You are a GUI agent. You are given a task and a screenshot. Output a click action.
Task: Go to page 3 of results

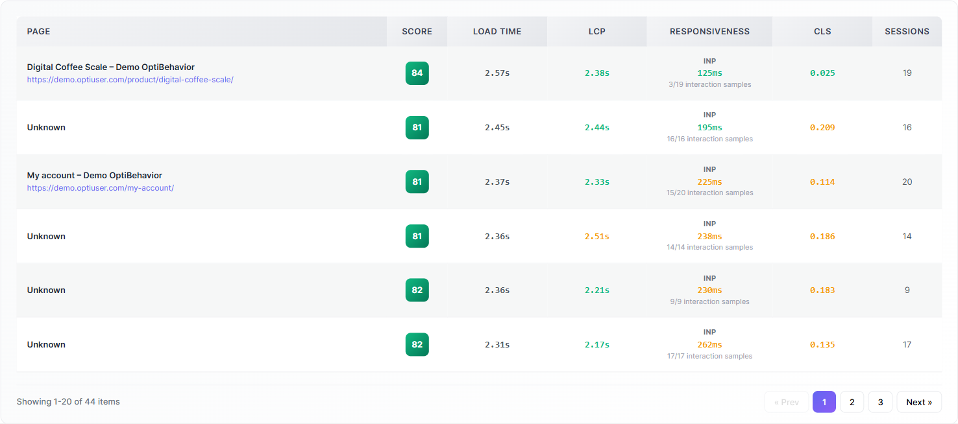[880, 402]
